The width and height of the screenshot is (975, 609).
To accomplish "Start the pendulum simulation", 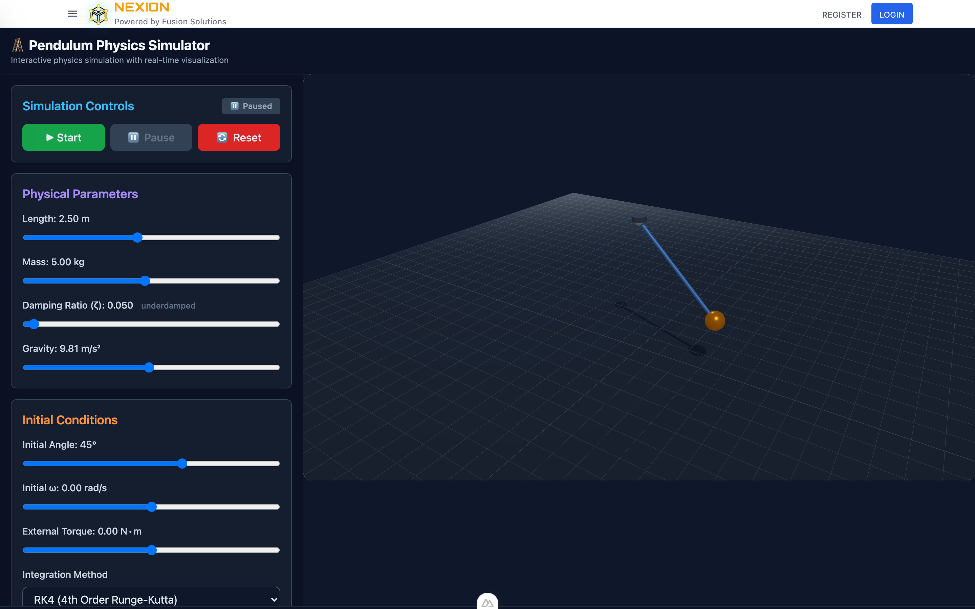I will 64,137.
